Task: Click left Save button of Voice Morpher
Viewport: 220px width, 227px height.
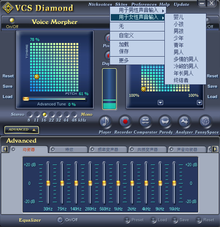Action: click(7, 86)
